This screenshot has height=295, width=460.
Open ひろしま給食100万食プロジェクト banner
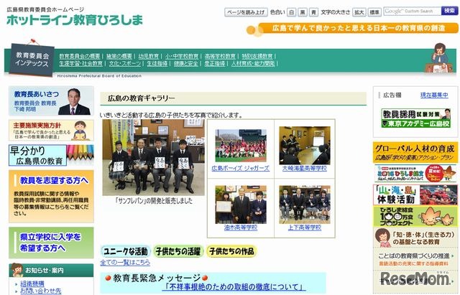point(415,216)
